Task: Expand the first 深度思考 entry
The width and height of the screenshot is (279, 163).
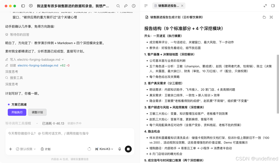Action: tap(12, 72)
